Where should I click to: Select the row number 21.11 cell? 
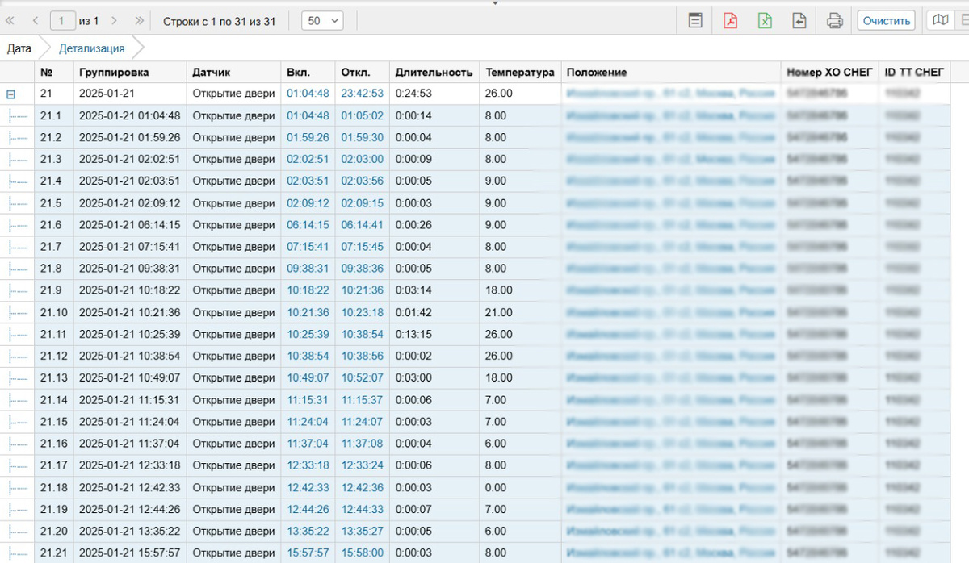coord(54,334)
